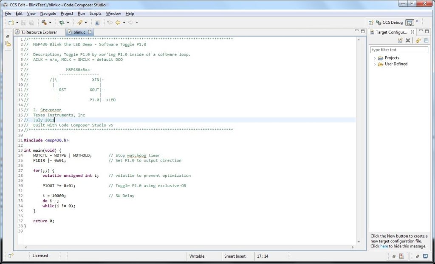Switch to the TI Resource Explorer tab
Image resolution: width=435 pixels, height=264 pixels.
point(39,32)
